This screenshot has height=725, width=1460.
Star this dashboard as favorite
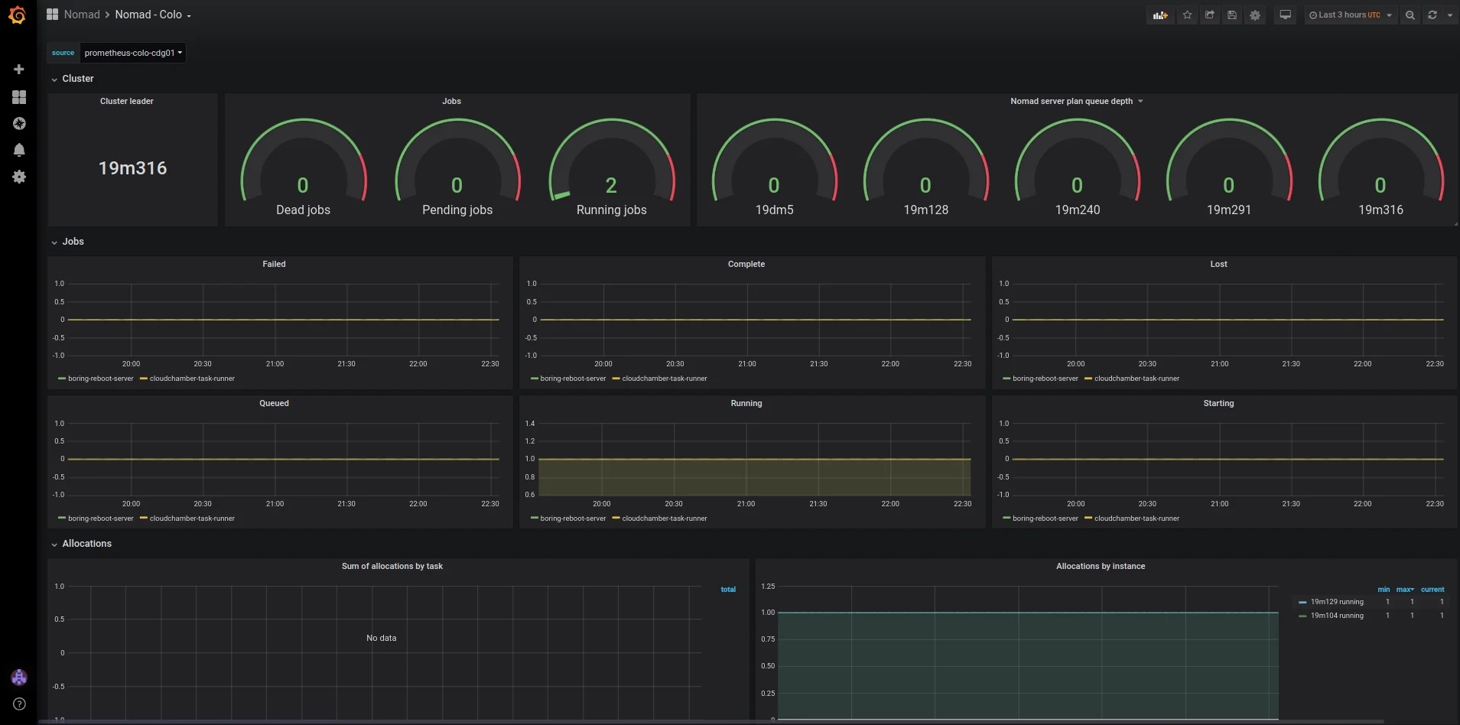coord(1187,15)
